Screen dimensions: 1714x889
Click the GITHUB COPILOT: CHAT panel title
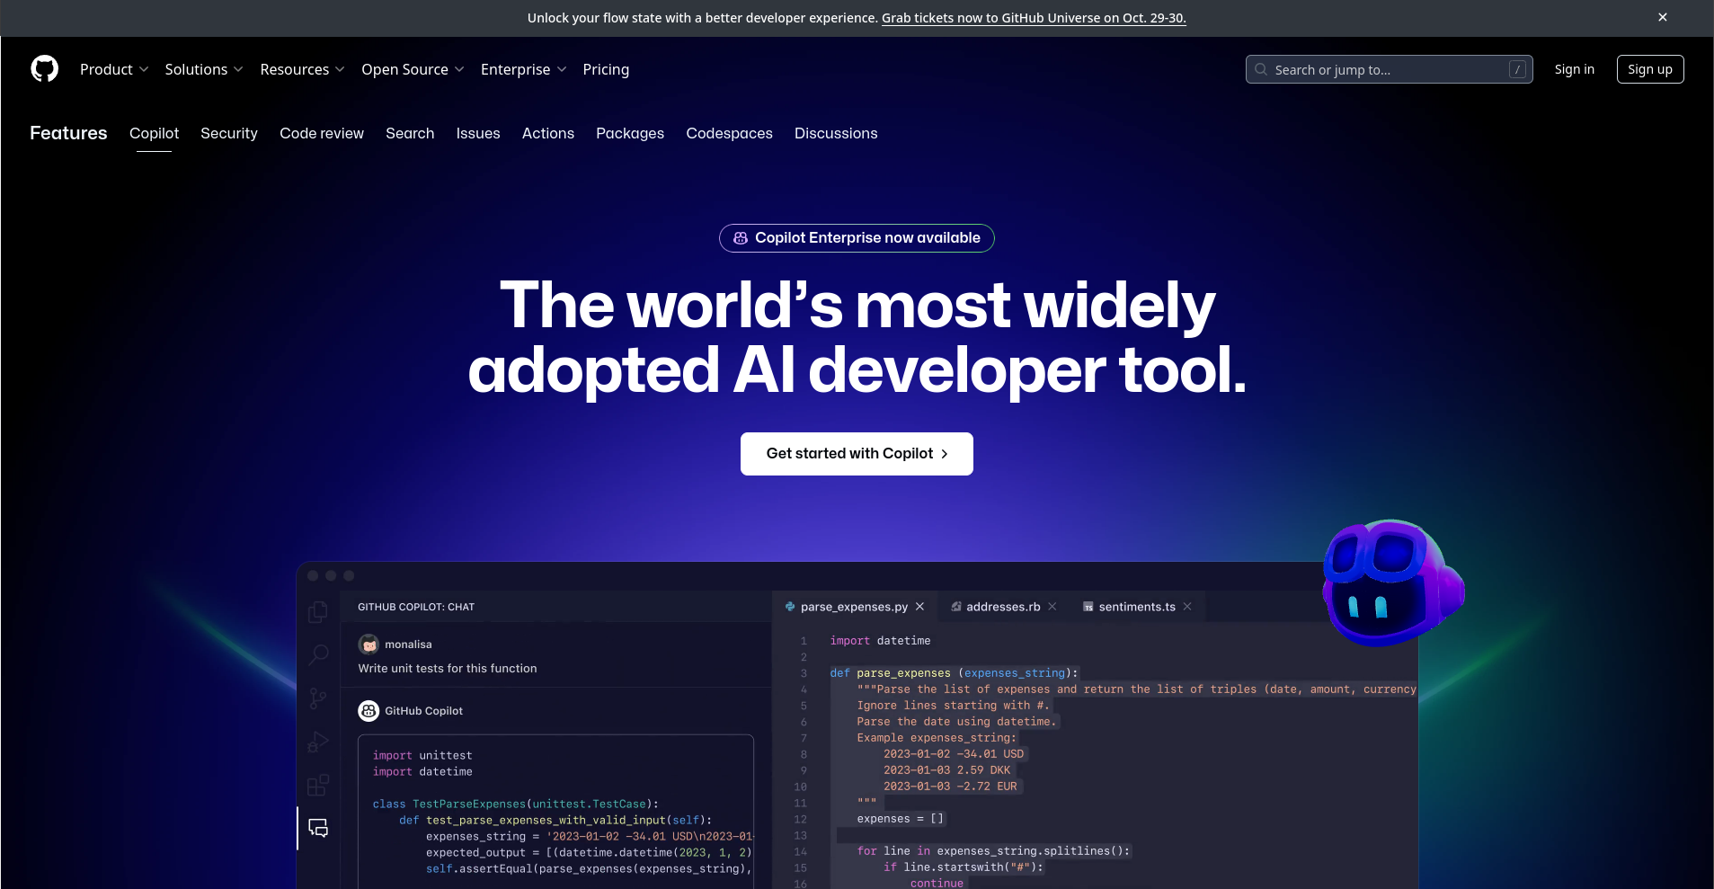[x=416, y=607]
